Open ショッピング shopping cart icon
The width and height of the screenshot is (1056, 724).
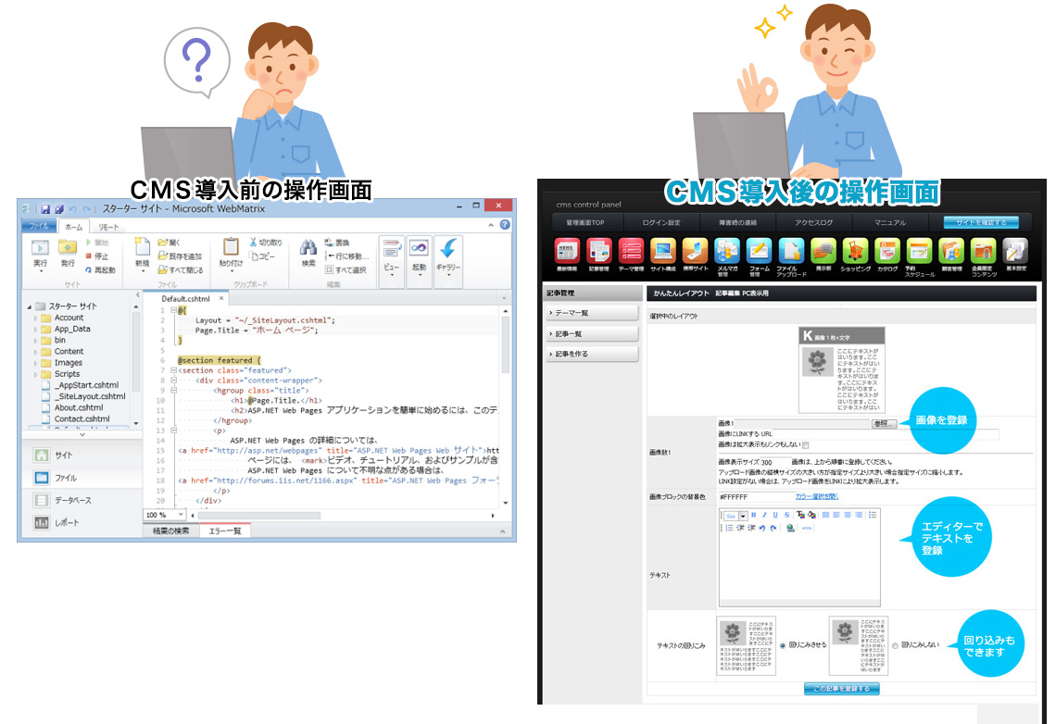[x=855, y=251]
